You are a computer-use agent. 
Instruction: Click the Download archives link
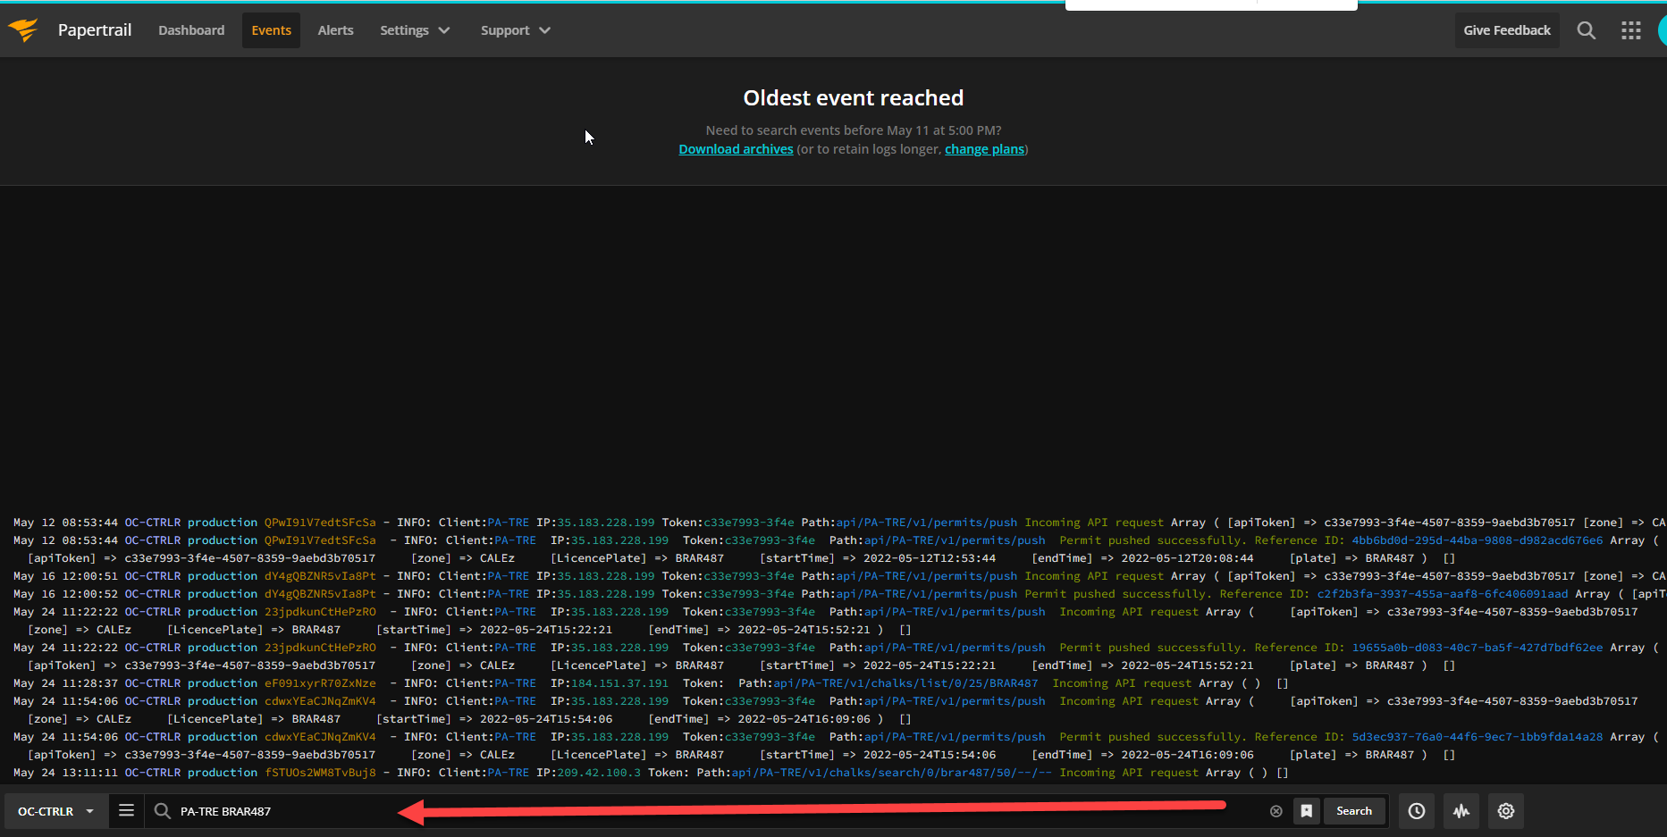736,149
